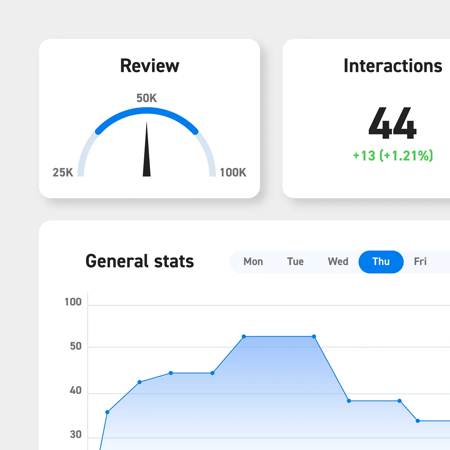Open the Wed day tab
The height and width of the screenshot is (450, 450).
338,262
